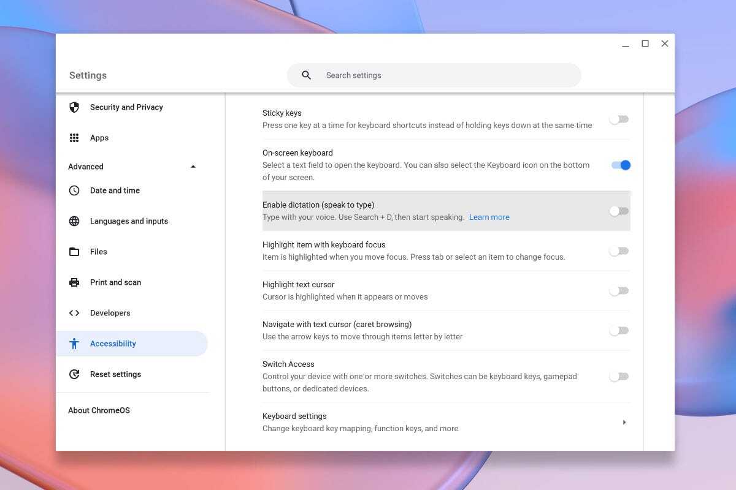Click the Reset settings icon
This screenshot has height=490, width=736.
74,374
